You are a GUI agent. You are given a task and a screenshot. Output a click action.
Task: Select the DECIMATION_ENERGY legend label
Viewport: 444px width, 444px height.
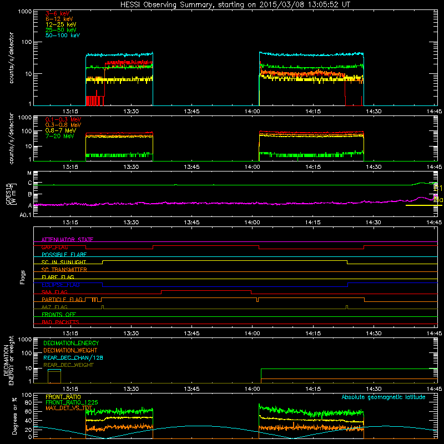point(71,343)
